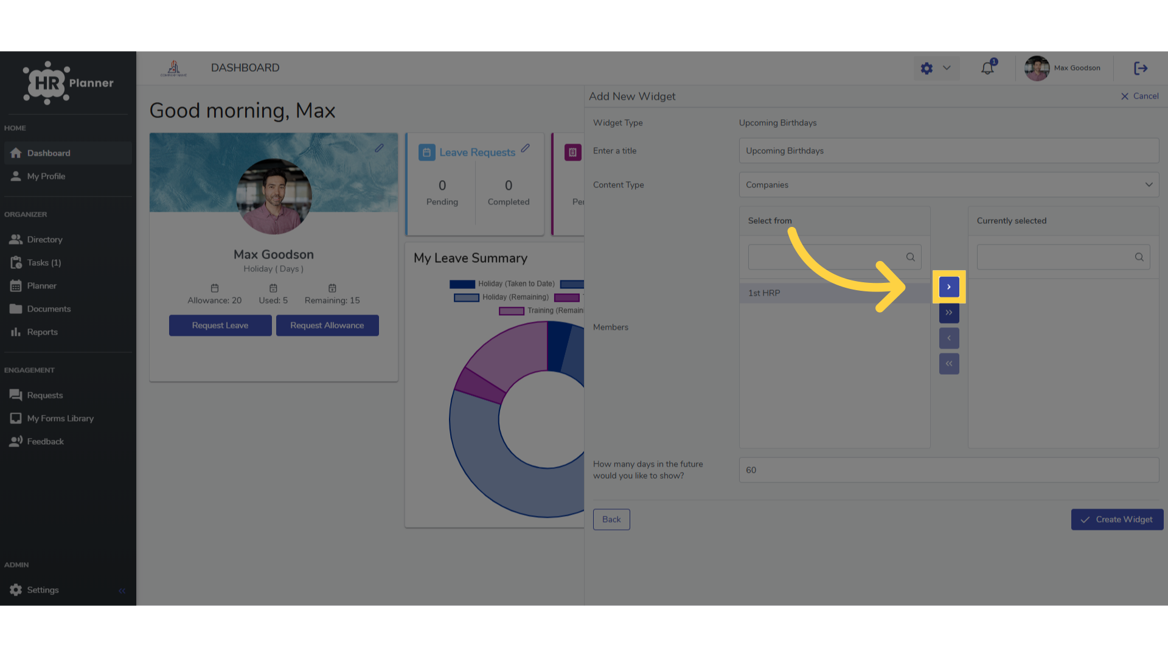Click the company logo in header
Image resolution: width=1168 pixels, height=657 pixels.
pos(173,68)
